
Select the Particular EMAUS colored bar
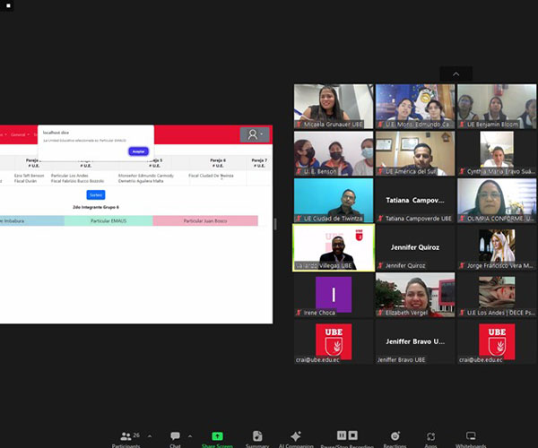[x=108, y=220]
